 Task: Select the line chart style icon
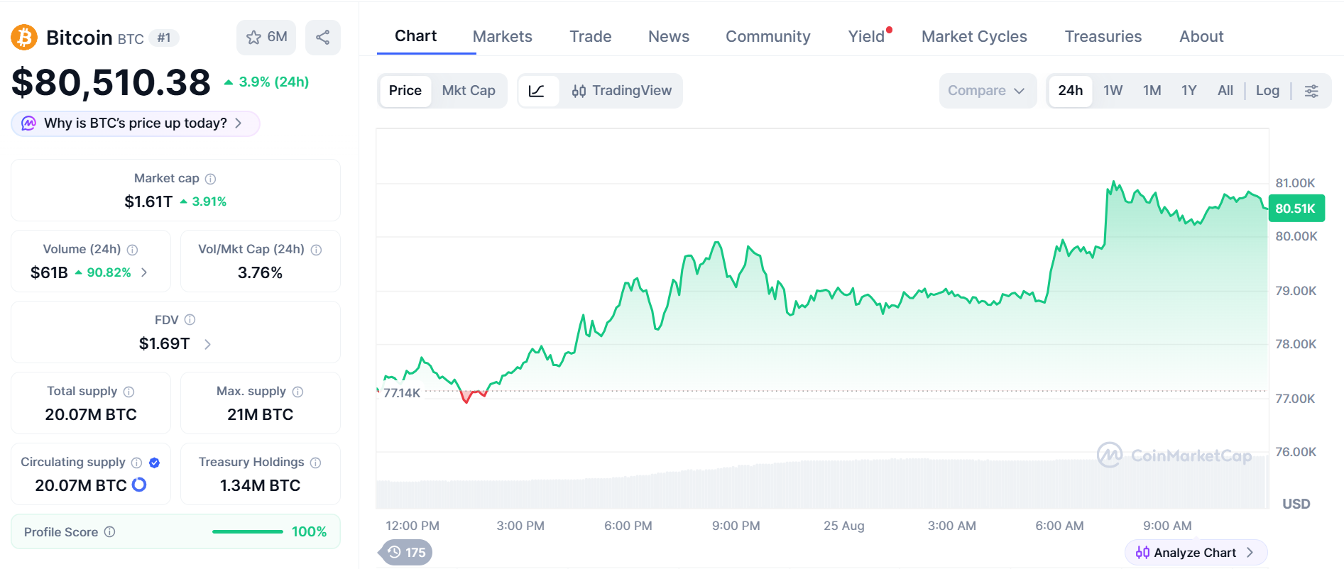click(x=537, y=91)
